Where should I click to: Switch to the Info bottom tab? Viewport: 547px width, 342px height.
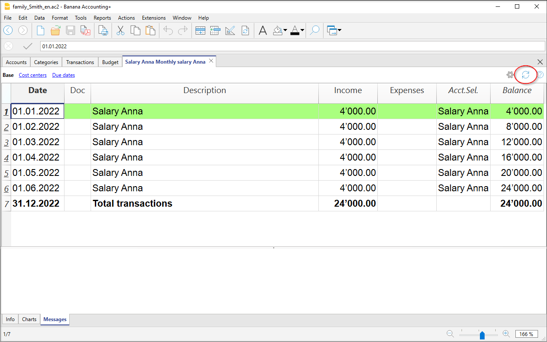(10, 319)
